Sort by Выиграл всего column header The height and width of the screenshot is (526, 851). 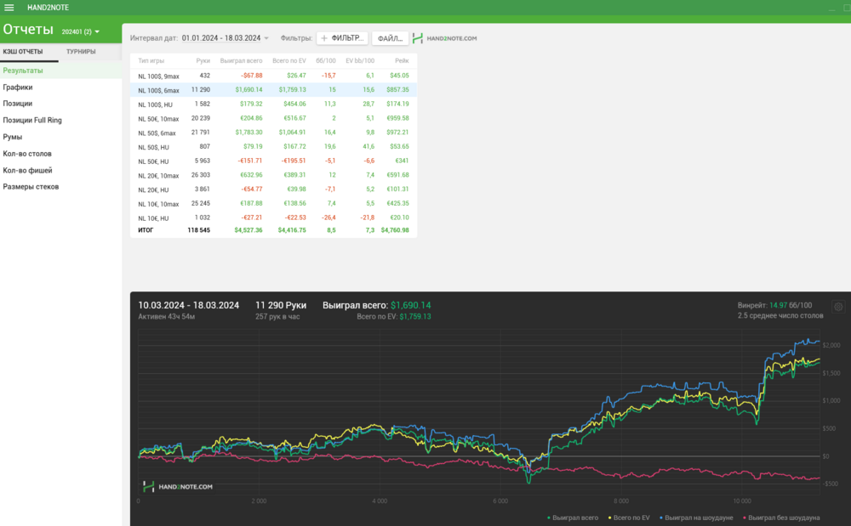point(241,61)
